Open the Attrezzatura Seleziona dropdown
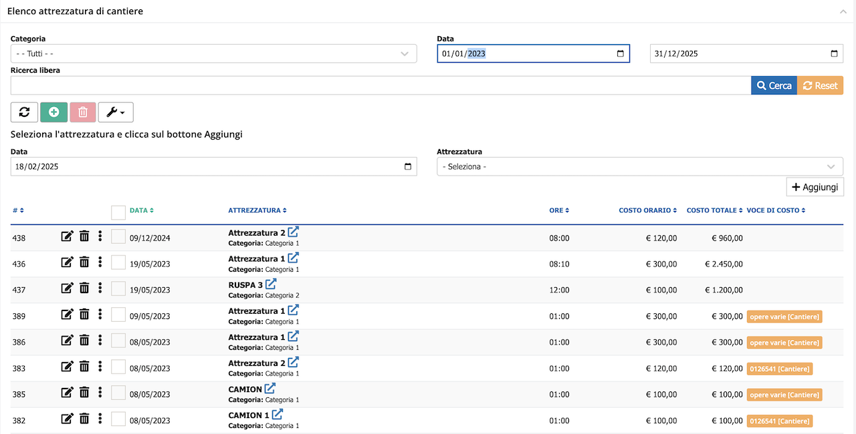 [x=640, y=166]
